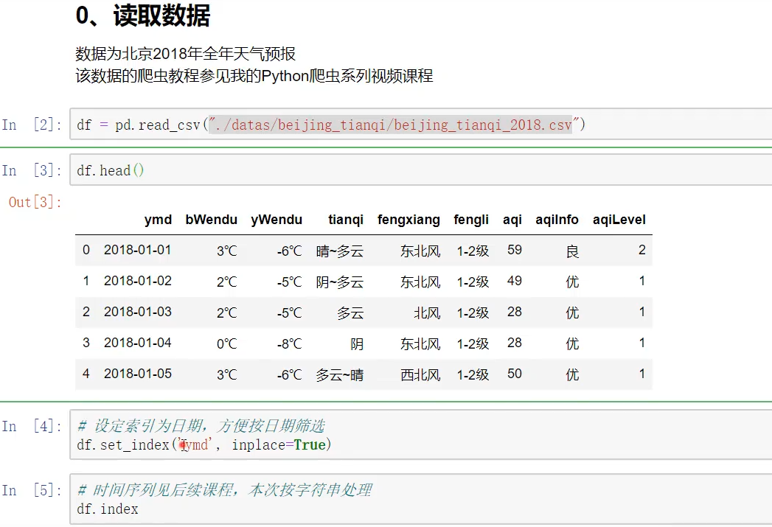Click the CSV file path string in the code
Viewport: 772px width, 527px height.
[x=394, y=125]
